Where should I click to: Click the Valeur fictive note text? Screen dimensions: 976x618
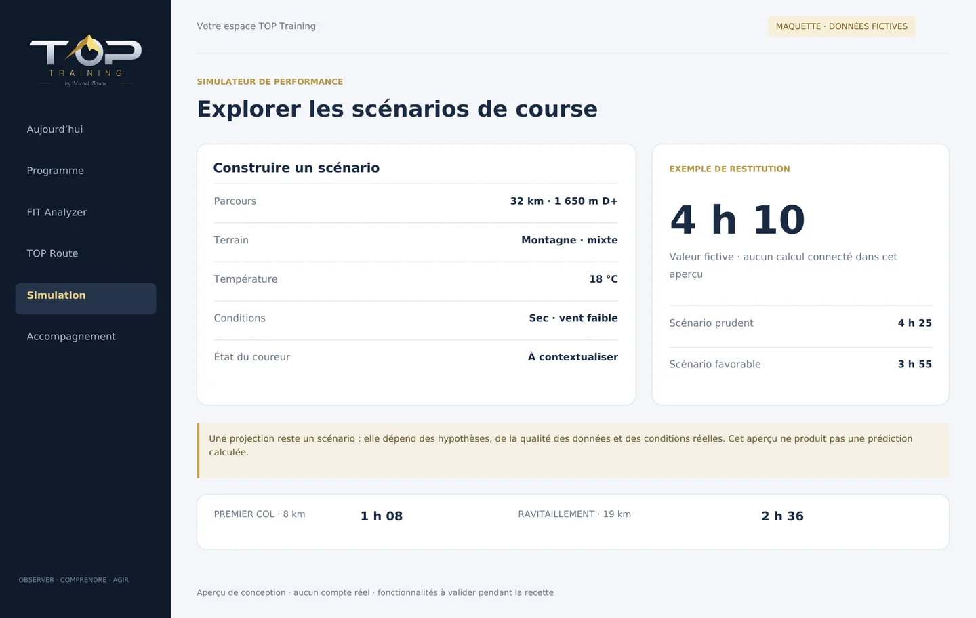[783, 266]
